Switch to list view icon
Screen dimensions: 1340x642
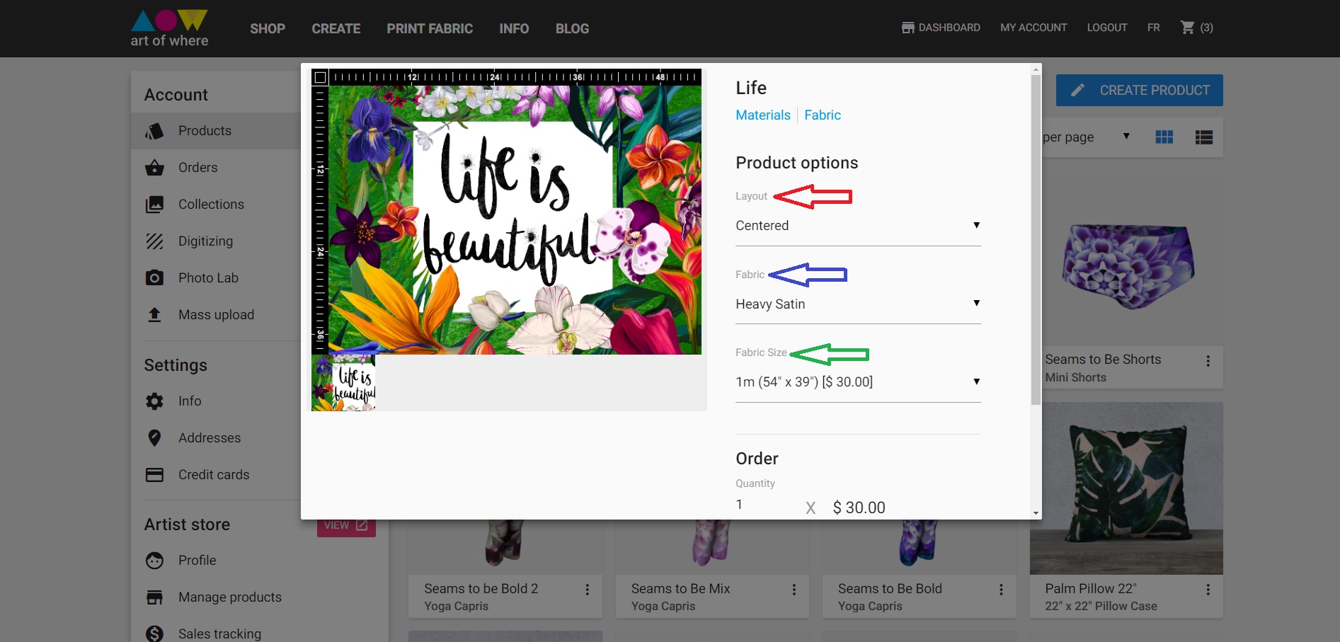[x=1204, y=137]
